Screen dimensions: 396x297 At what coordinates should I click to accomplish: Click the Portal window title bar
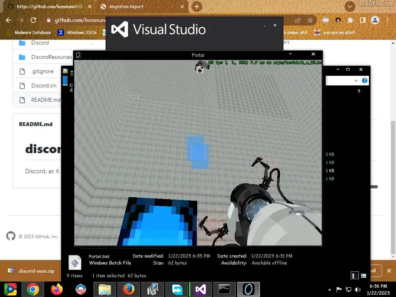point(198,55)
